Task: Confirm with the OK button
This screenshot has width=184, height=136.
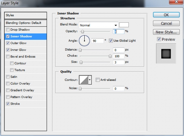Action: [166, 15]
